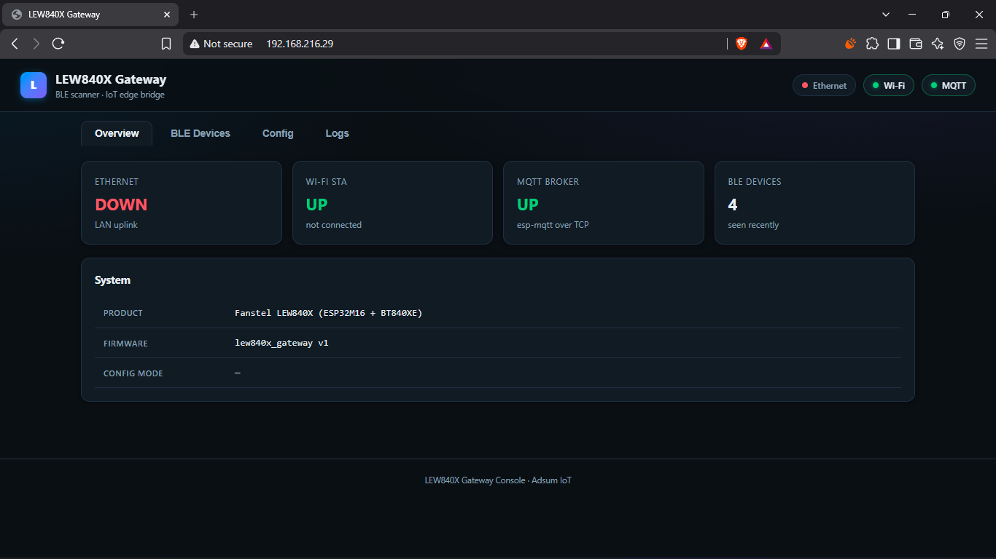Click the 'PRODUCT' row label
This screenshot has height=559, width=996.
coord(123,313)
